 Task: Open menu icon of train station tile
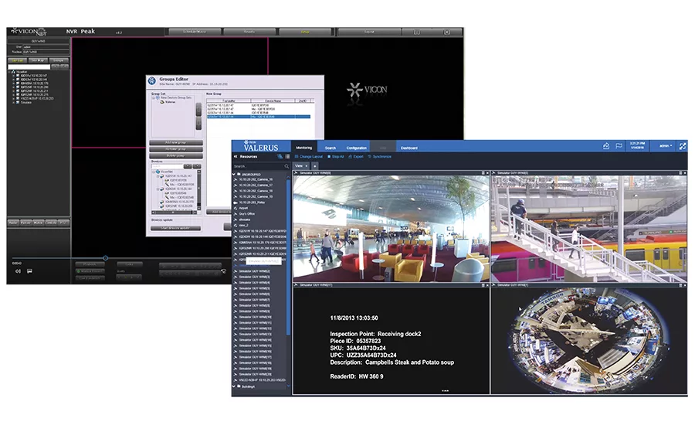coord(681,173)
